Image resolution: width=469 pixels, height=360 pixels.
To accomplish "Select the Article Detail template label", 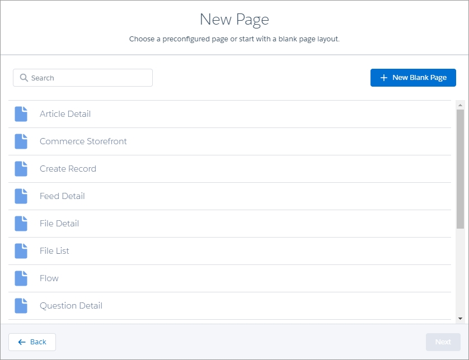I will click(65, 114).
